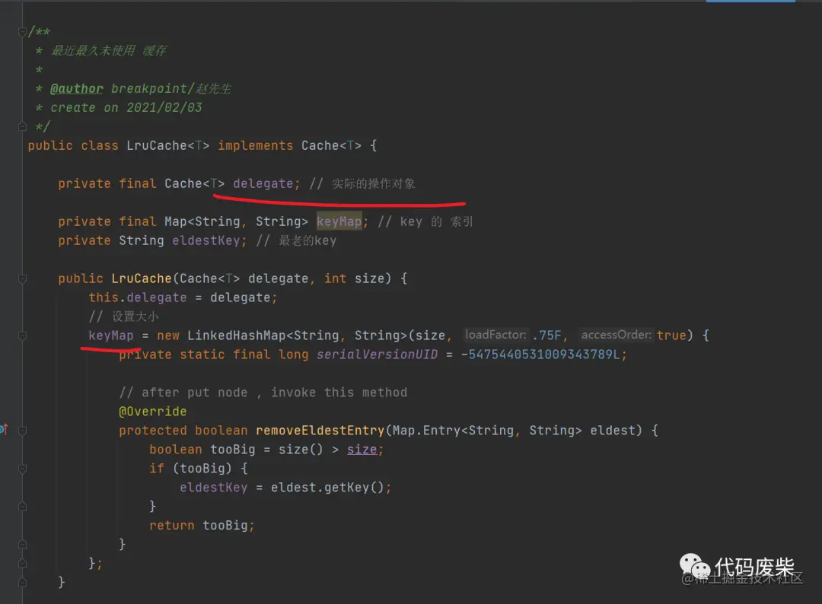
Task: Fold the anonymous LinkedHashMap class body
Action: pyautogui.click(x=22, y=335)
